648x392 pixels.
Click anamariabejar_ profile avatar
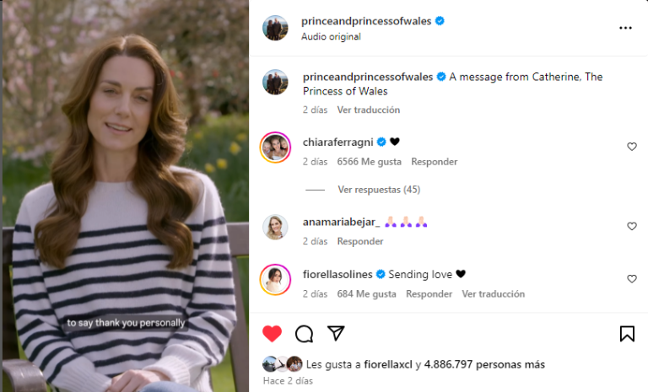point(275,227)
